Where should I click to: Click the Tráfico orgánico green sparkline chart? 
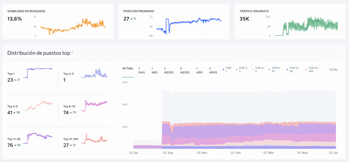pos(310,26)
